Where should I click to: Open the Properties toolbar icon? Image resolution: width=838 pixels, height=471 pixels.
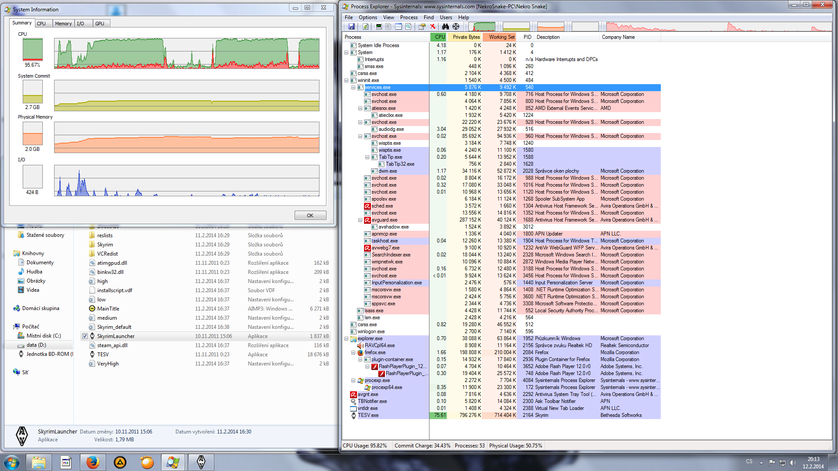click(x=422, y=27)
